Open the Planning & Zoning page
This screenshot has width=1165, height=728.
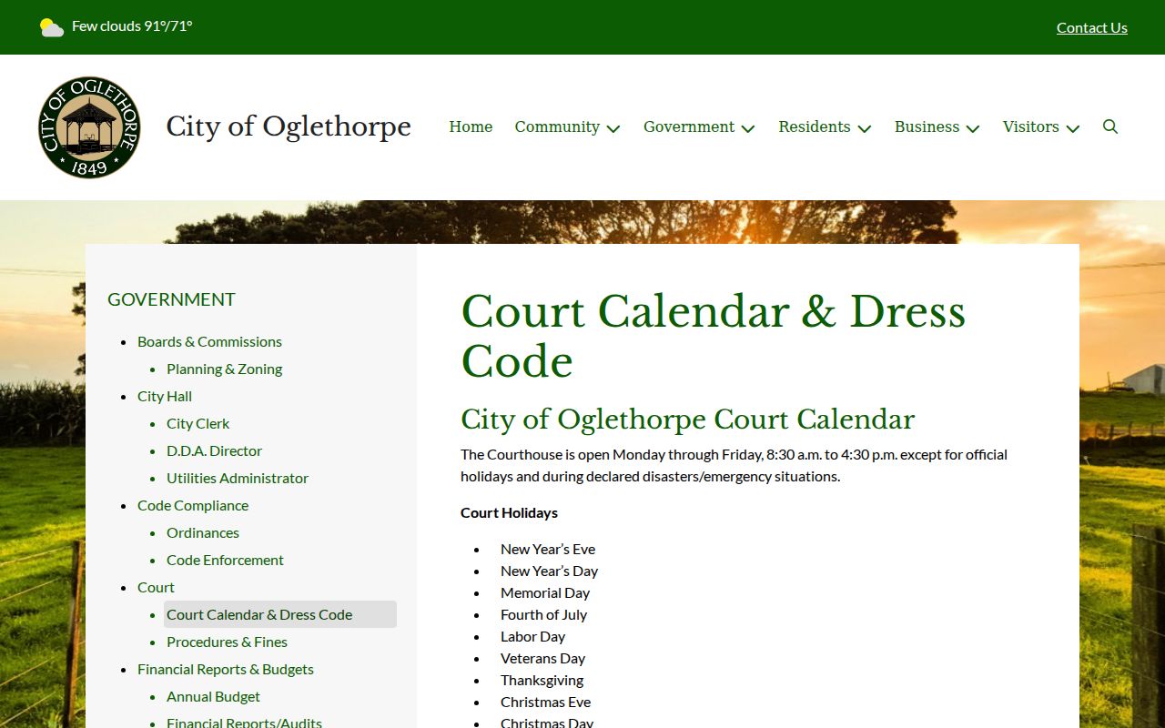coord(224,369)
